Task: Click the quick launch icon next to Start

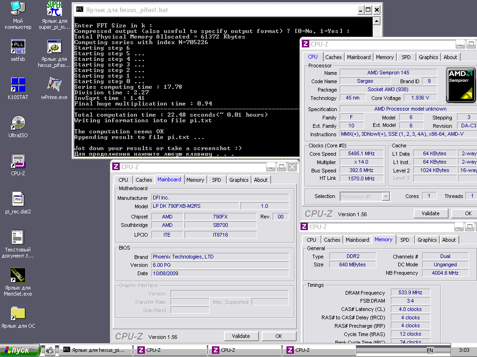Action: click(50, 350)
